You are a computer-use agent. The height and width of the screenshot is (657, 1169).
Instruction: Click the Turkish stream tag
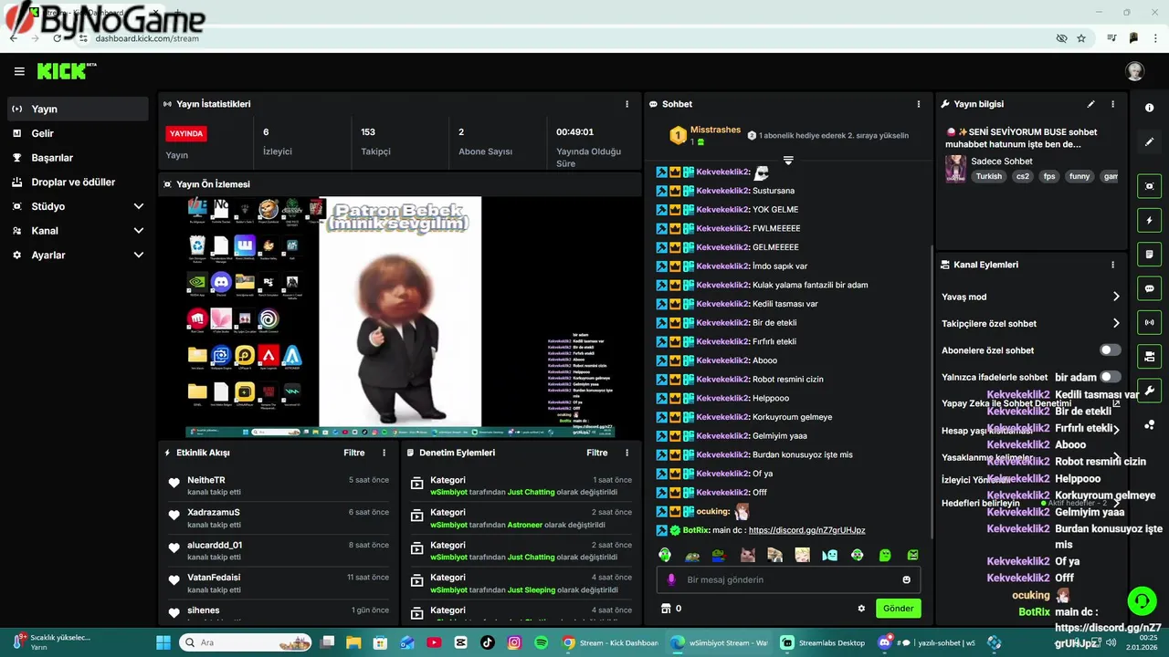click(x=988, y=176)
